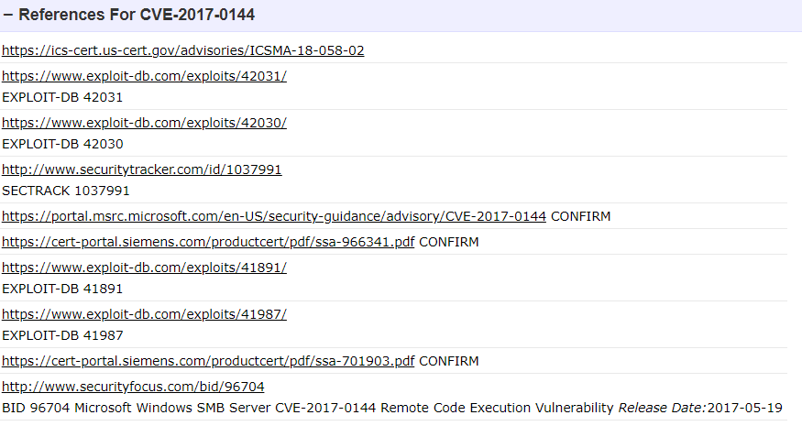Image resolution: width=802 pixels, height=426 pixels.
Task: Open the ICS-CERT advisory ICSMA-18-058-02 link
Action: tap(183, 50)
